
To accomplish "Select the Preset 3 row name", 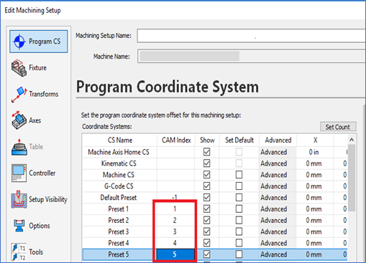I will tap(119, 231).
